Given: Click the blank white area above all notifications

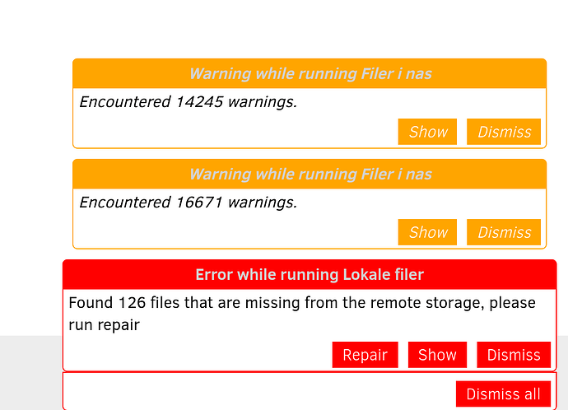Looking at the screenshot, I should [x=284, y=29].
